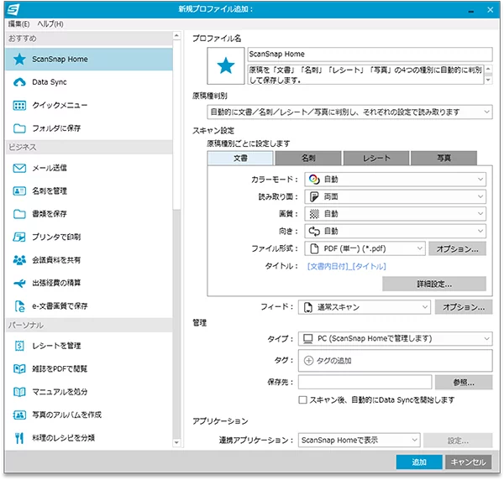The height and width of the screenshot is (480, 504).
Task: Select the 書類を保存 folder icon
Action: (x=19, y=214)
